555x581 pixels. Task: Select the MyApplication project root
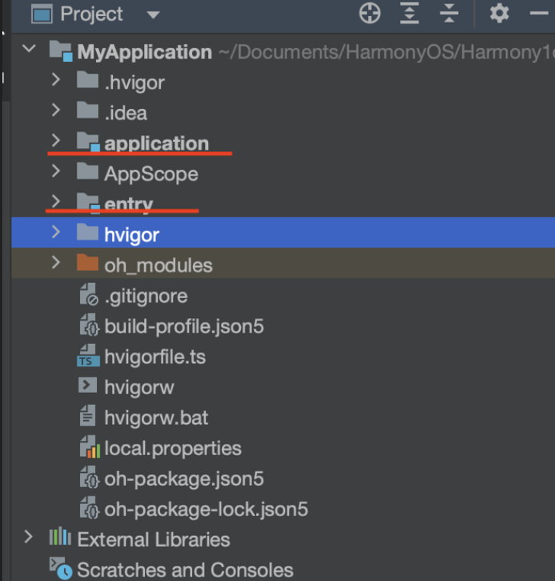145,52
